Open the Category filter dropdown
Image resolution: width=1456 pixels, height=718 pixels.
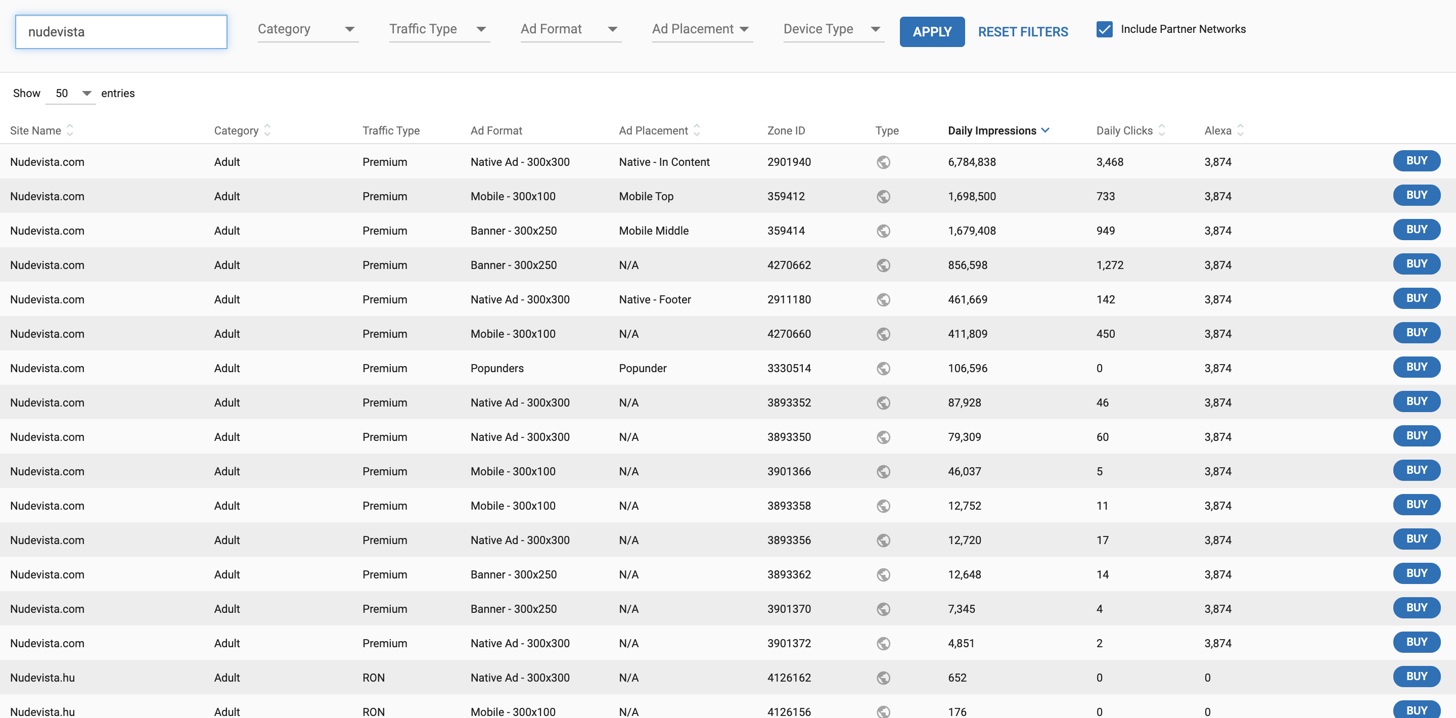coord(308,29)
